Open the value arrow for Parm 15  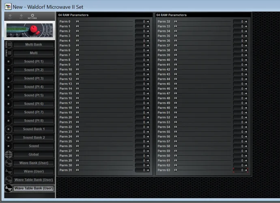(x=148, y=93)
